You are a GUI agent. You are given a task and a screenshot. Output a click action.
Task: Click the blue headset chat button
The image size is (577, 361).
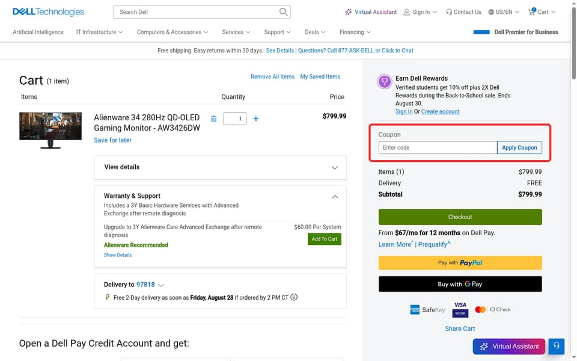pos(557,346)
